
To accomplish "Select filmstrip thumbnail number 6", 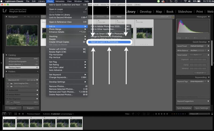I will 76,123.
